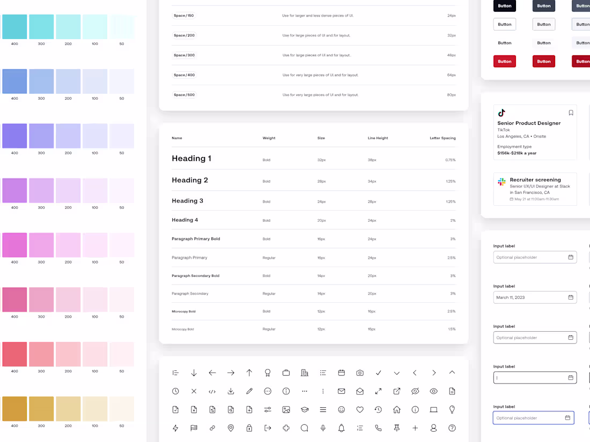The width and height of the screenshot is (590, 442).
Task: Click the bell notification icon
Action: [342, 427]
